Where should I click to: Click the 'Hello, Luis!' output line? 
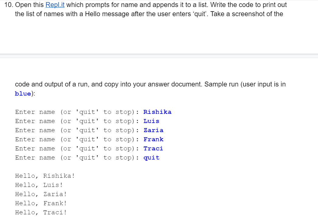(x=39, y=185)
